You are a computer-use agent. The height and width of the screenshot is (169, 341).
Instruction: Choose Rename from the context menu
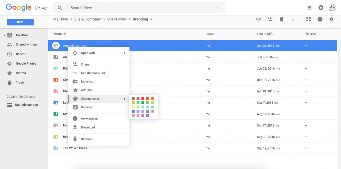88,107
